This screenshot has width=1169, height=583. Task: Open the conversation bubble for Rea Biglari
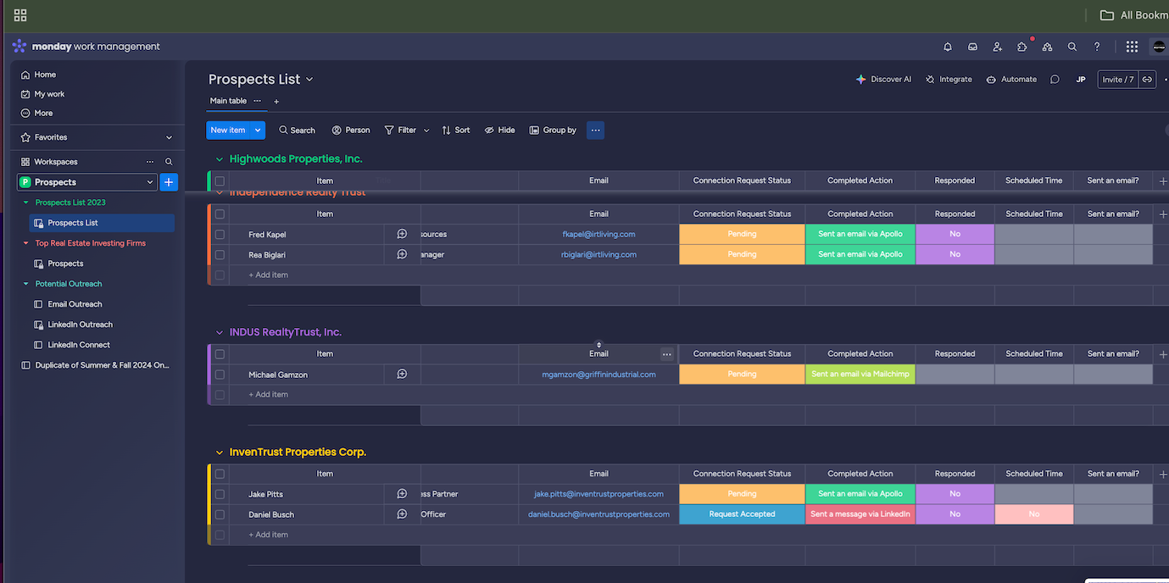tap(402, 254)
